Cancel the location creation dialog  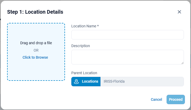click(x=157, y=99)
